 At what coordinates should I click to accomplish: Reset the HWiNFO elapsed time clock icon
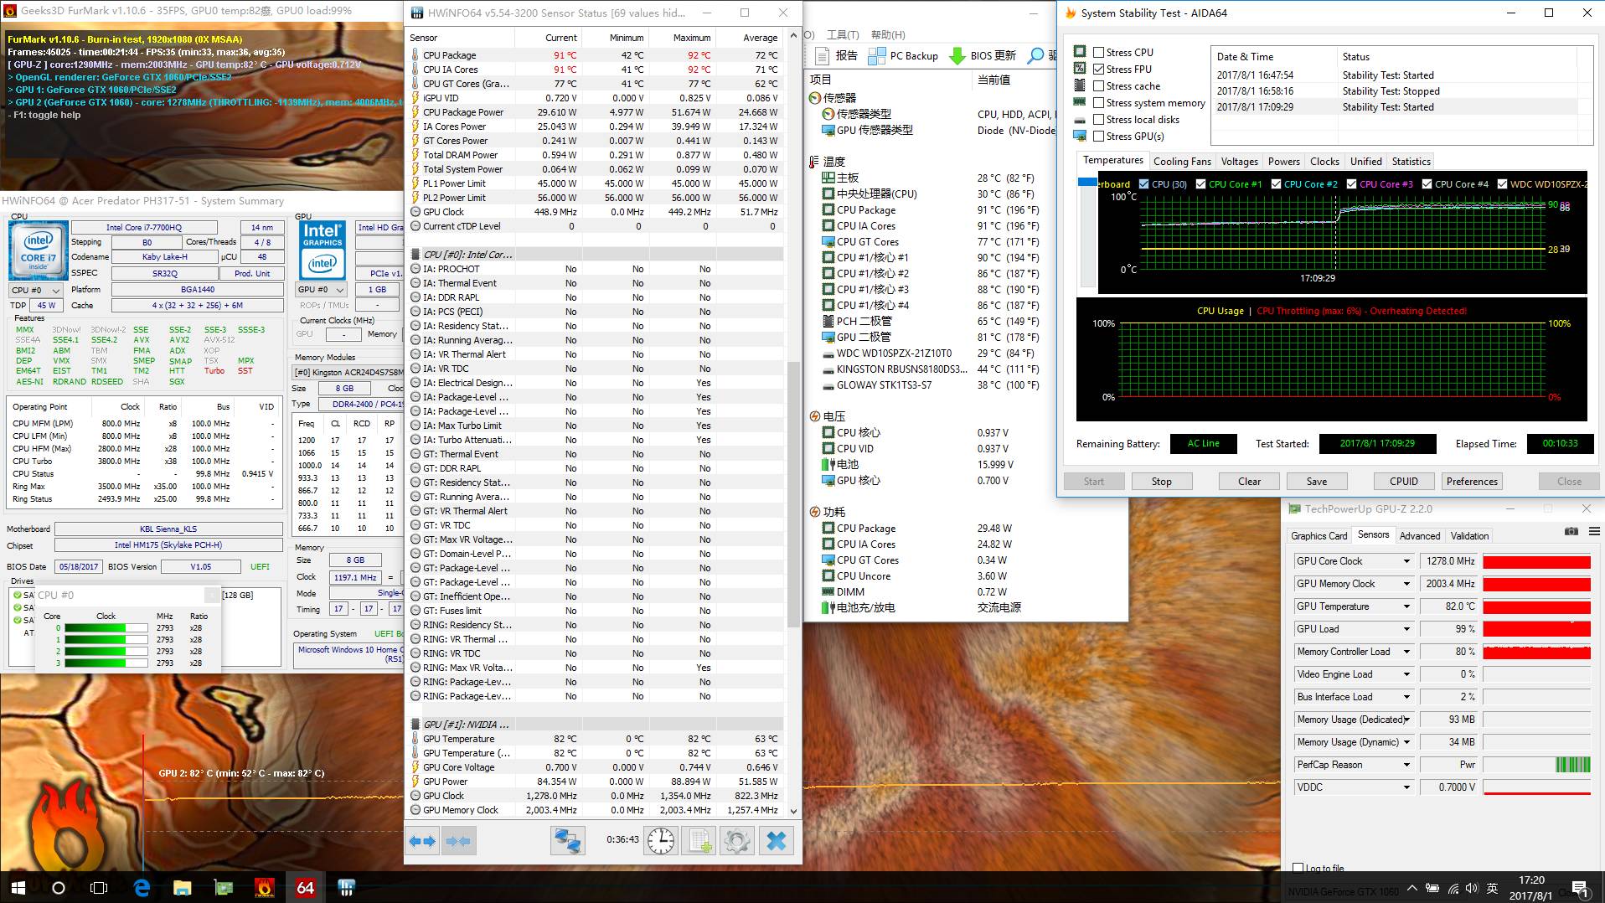click(661, 841)
